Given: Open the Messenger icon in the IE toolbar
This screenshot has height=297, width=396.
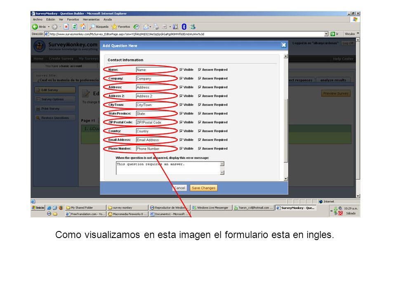Looking at the screenshot, I should point(193,26).
